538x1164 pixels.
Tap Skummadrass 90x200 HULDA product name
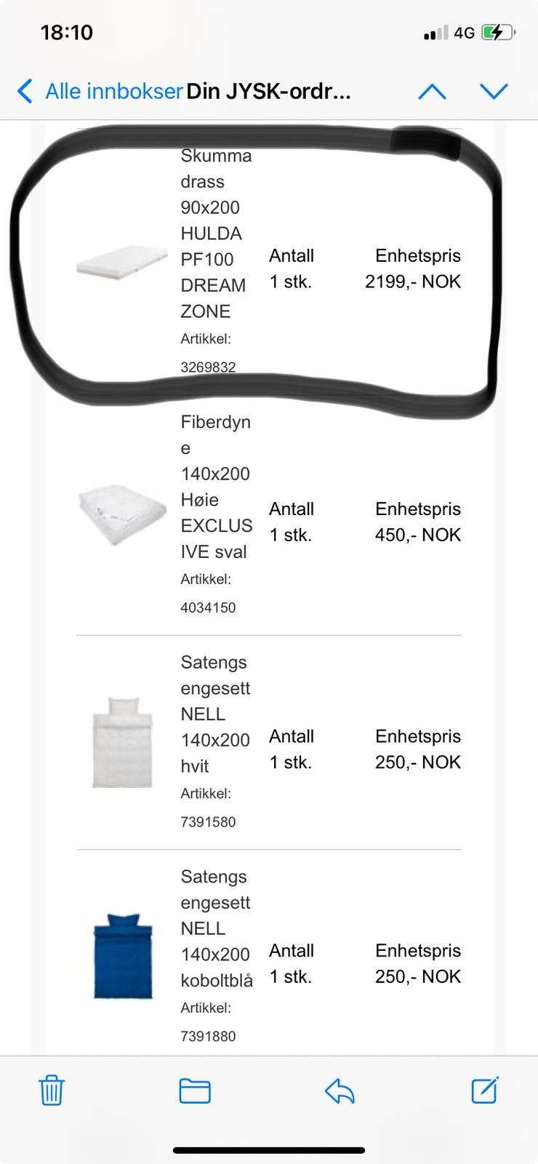pyautogui.click(x=216, y=234)
